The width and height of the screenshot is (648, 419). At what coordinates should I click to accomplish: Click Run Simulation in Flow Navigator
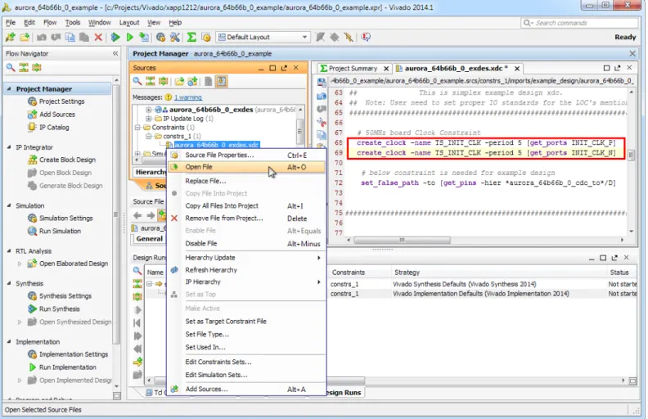[x=60, y=231]
